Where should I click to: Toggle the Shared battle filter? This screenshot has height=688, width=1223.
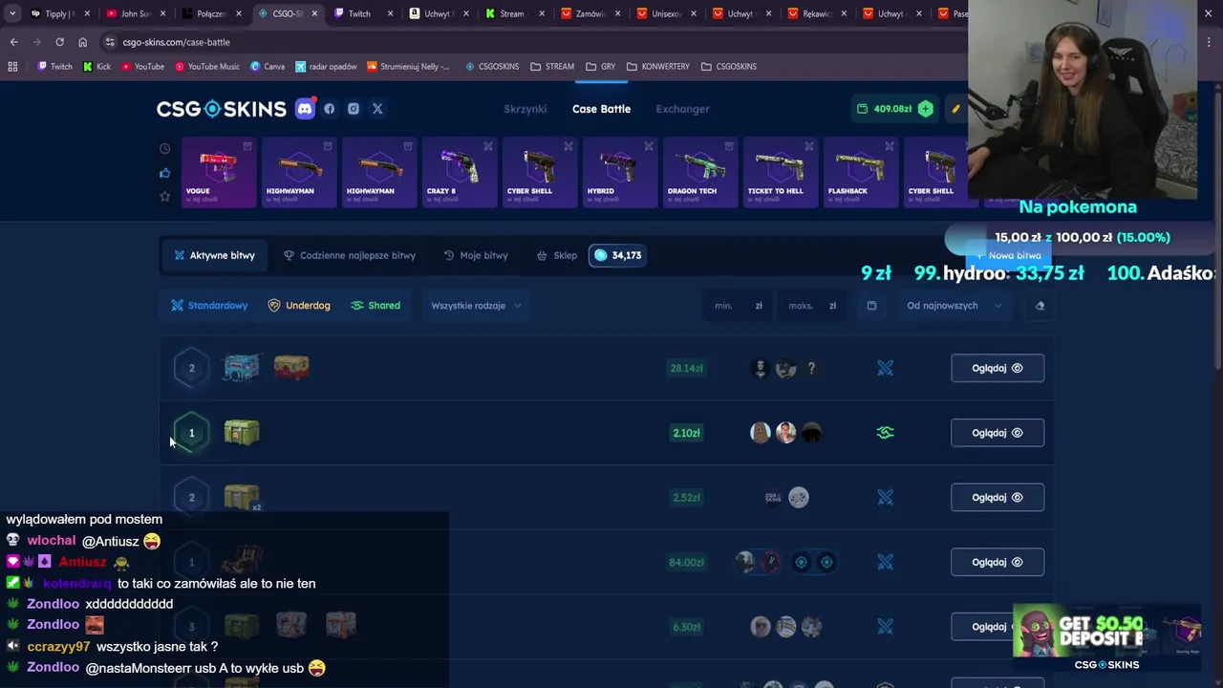pos(375,306)
